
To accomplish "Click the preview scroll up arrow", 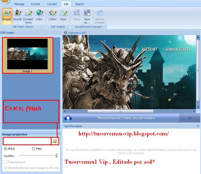I will tap(198, 38).
